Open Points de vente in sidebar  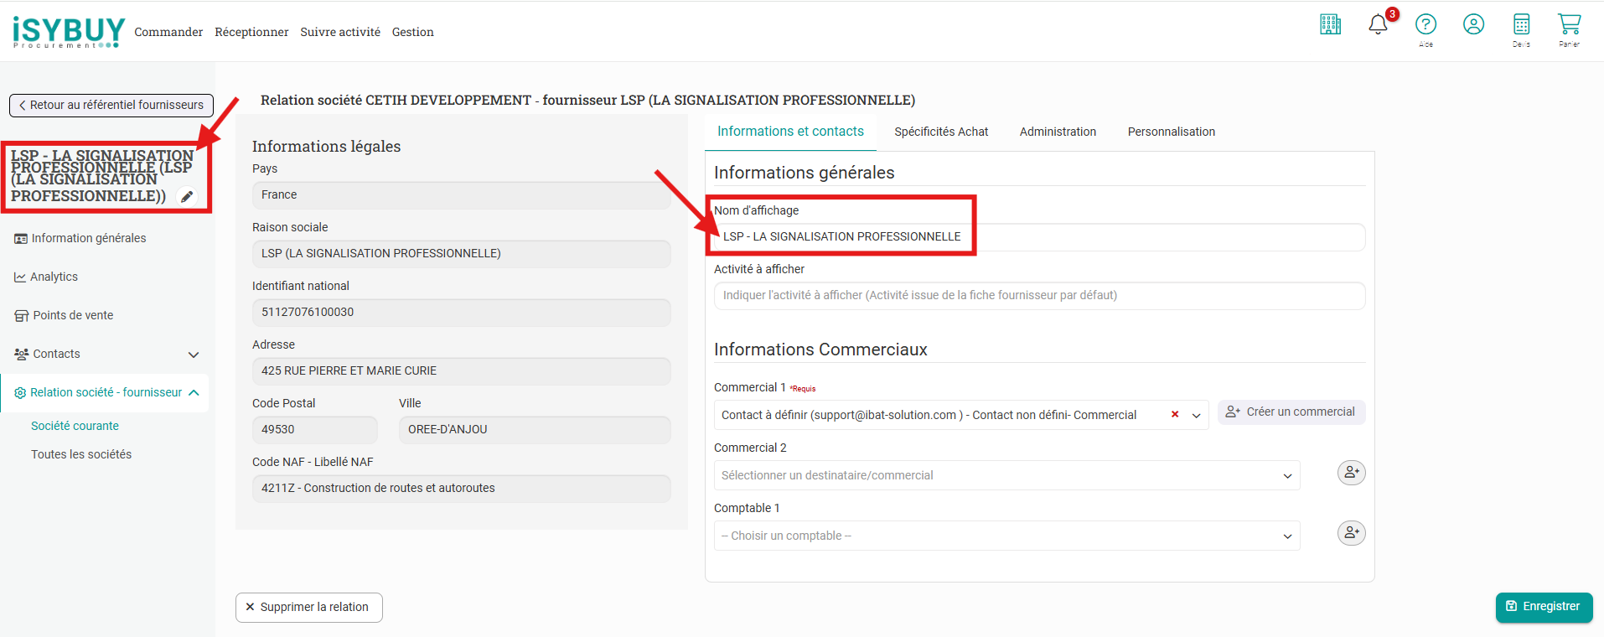65,315
